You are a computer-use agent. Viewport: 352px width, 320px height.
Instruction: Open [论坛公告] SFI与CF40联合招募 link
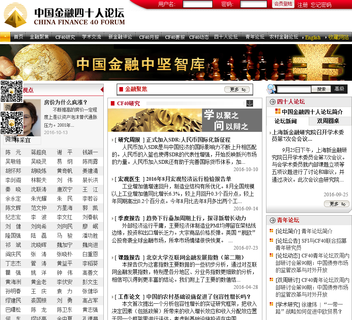coord(311,244)
